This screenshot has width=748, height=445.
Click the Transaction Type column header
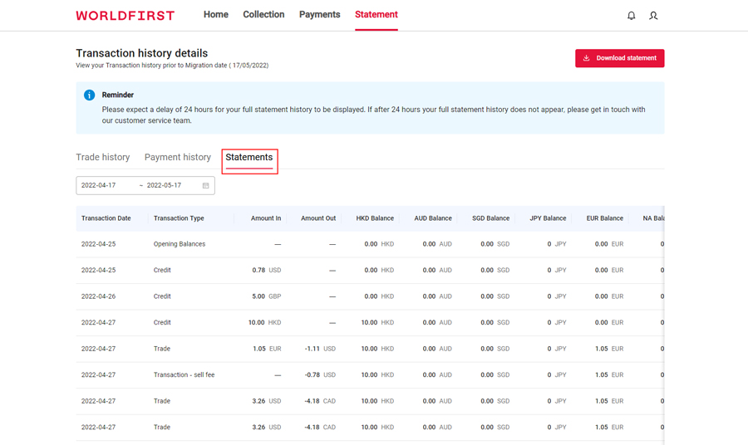[x=179, y=218]
